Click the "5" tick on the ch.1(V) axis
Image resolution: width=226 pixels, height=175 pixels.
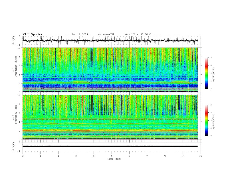tap(20, 36)
